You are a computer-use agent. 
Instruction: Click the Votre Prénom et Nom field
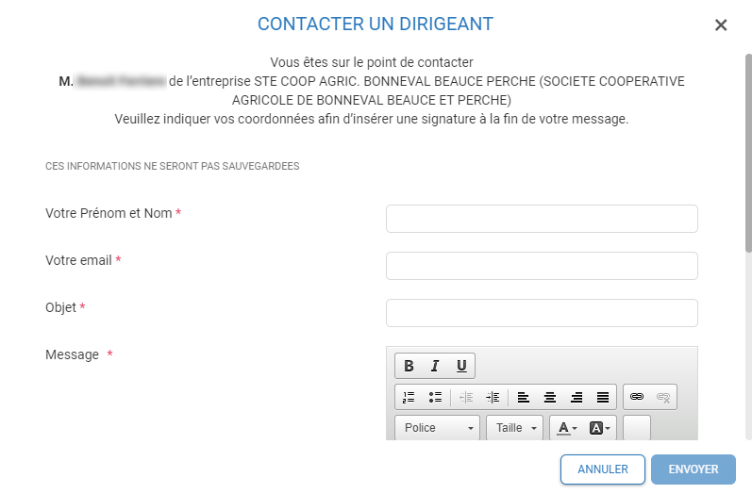542,219
